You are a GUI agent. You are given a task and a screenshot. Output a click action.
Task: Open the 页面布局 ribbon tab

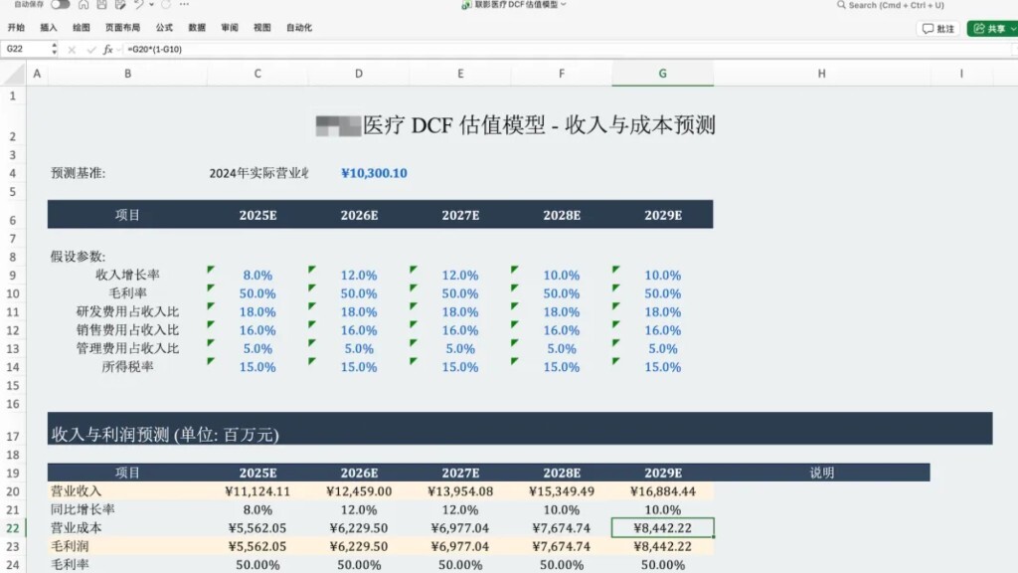tap(122, 28)
